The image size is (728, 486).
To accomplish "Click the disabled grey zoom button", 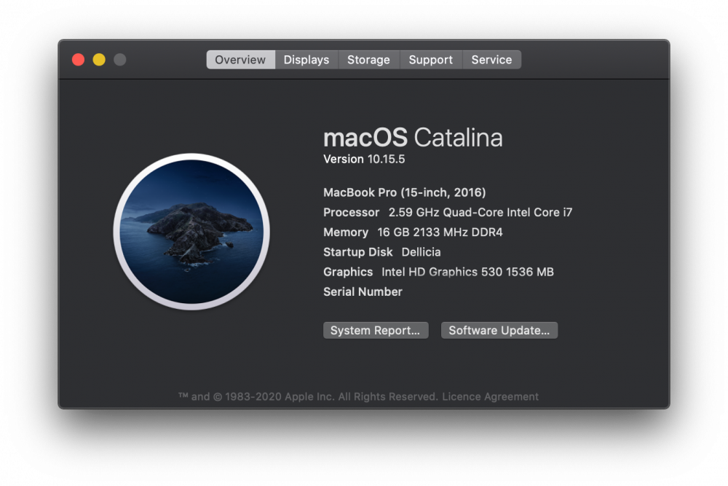I will 120,60.
